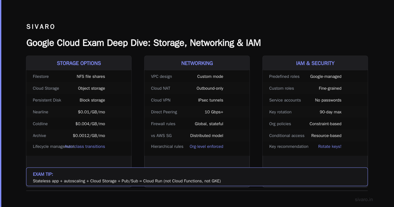Select the STORAGE OPTIONS column header

click(79, 63)
